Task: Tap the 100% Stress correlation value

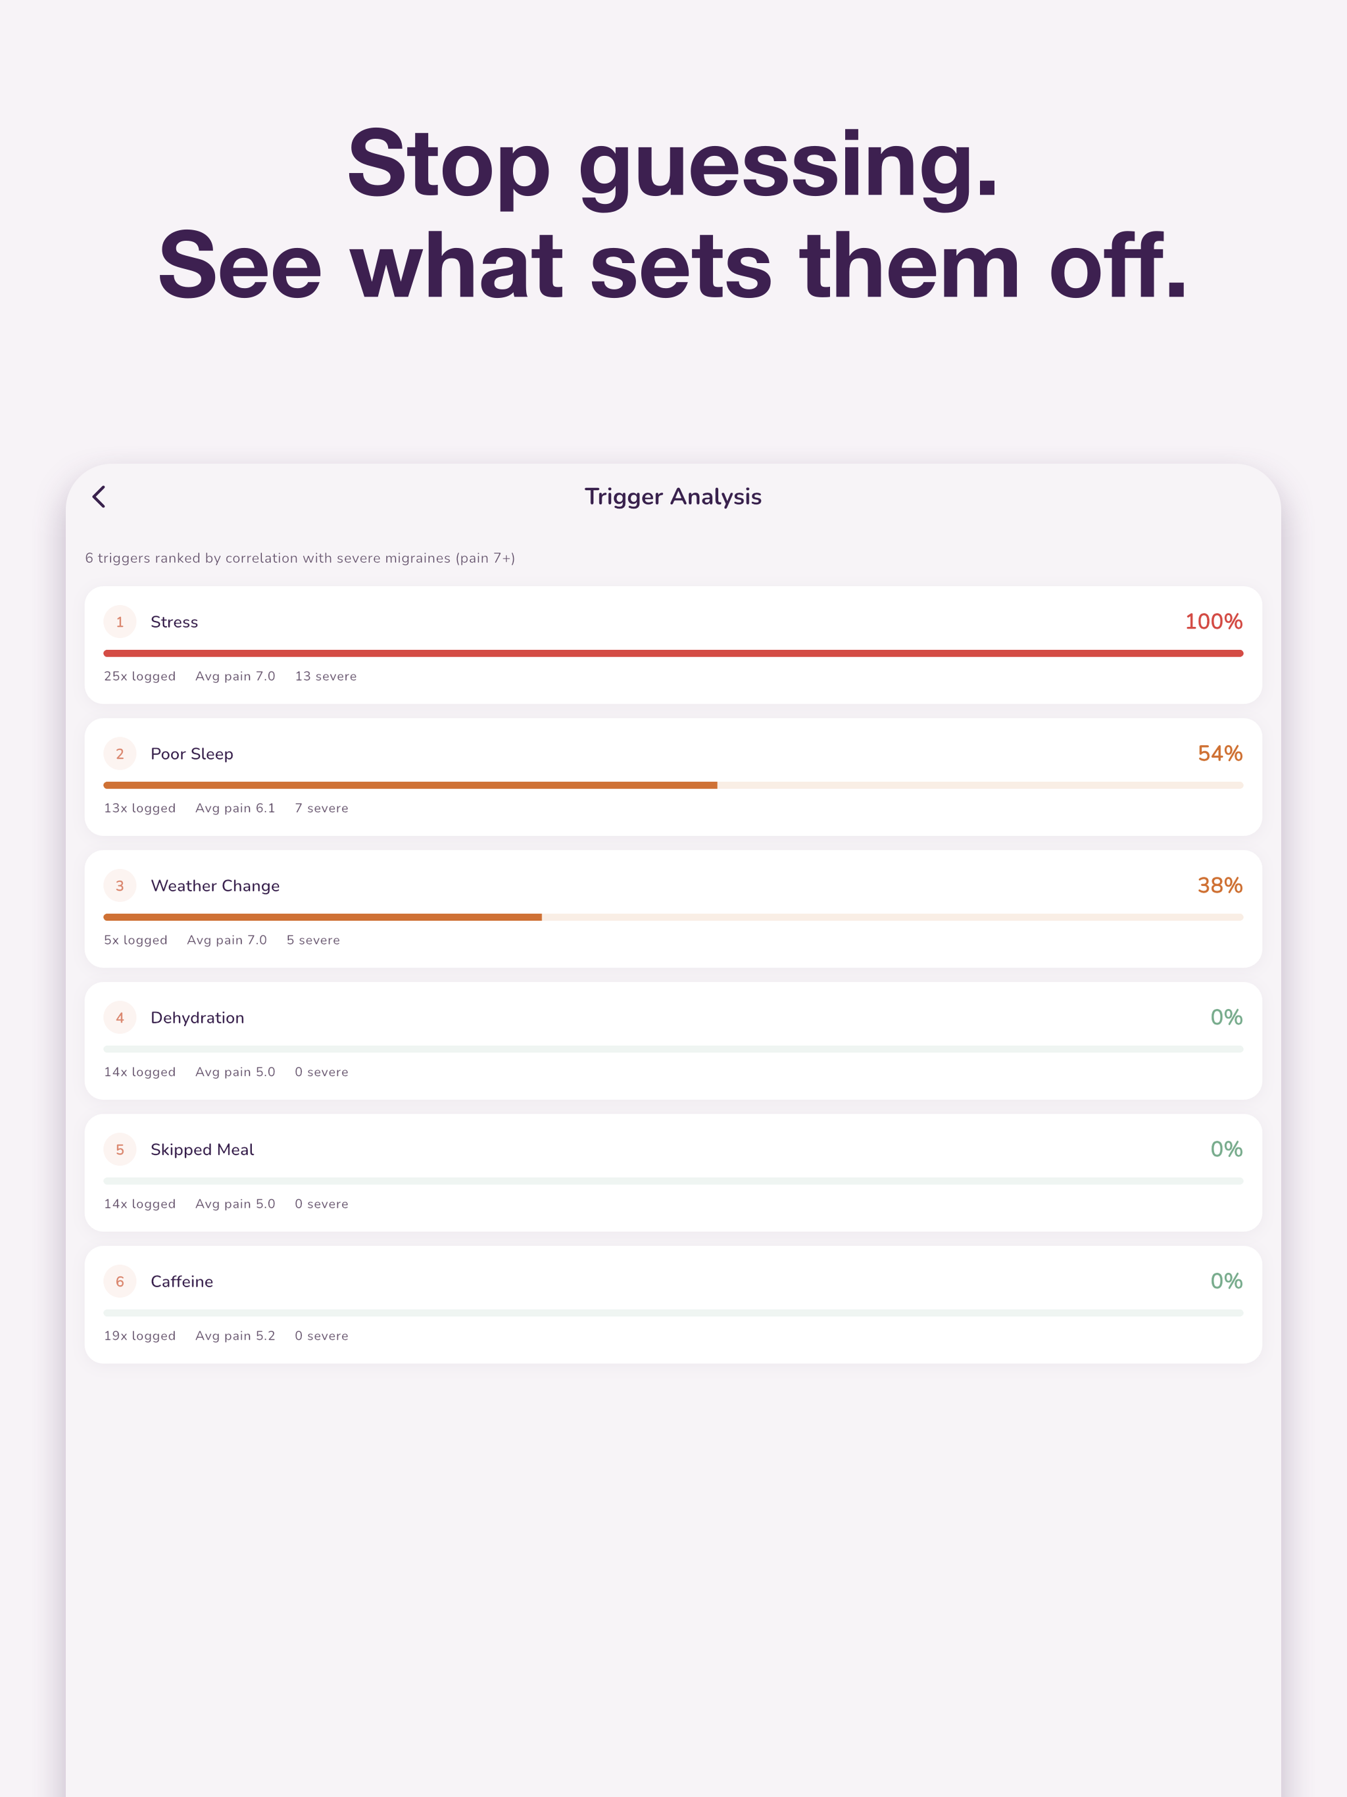Action: 1213,622
